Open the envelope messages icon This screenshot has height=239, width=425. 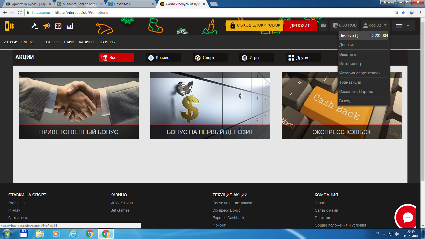323,25
